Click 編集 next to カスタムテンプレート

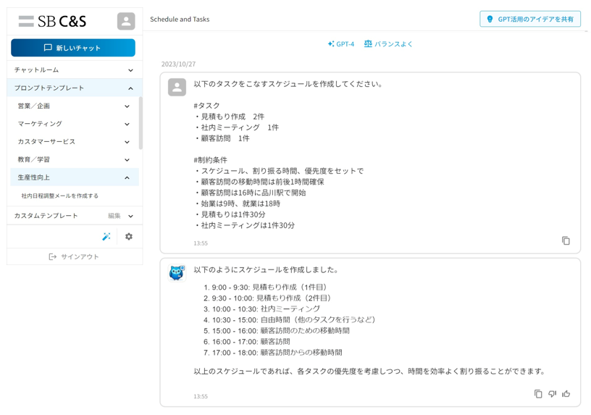coord(114,216)
